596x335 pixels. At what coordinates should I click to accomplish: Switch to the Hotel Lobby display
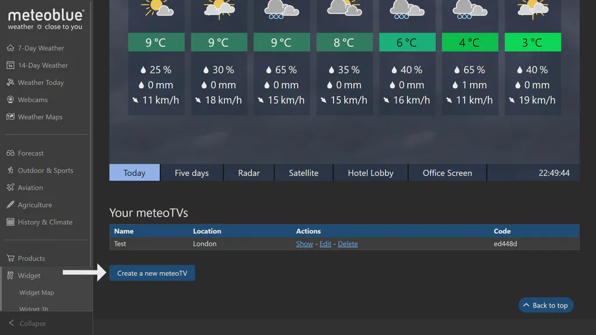coord(371,172)
